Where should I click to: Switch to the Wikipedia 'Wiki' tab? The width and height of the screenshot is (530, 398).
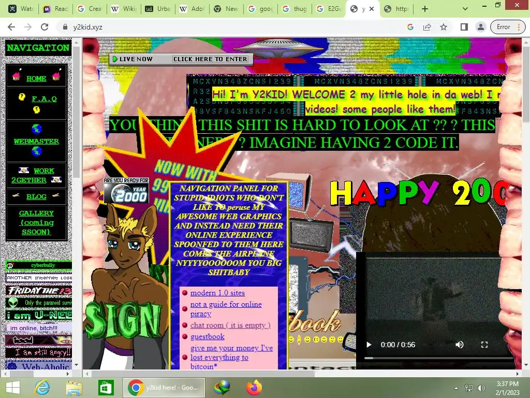[x=124, y=9]
